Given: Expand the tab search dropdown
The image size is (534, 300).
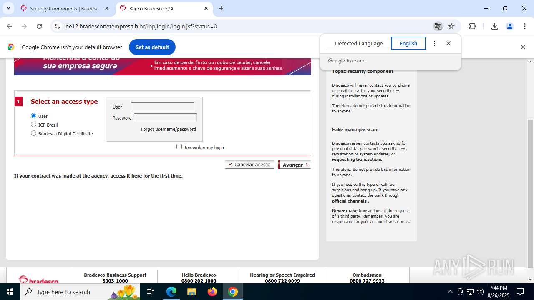Looking at the screenshot, I should pos(8,8).
